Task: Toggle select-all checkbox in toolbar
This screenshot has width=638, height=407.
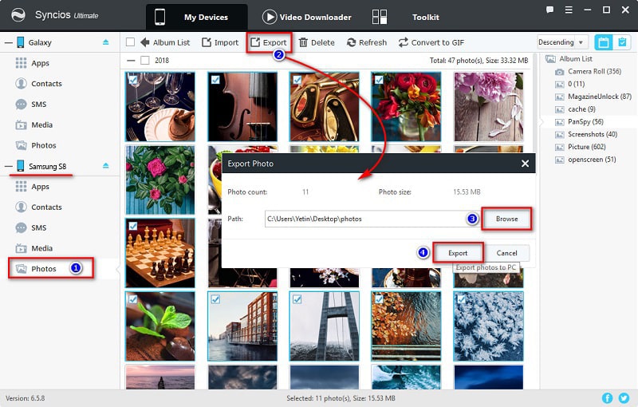Action: [130, 42]
